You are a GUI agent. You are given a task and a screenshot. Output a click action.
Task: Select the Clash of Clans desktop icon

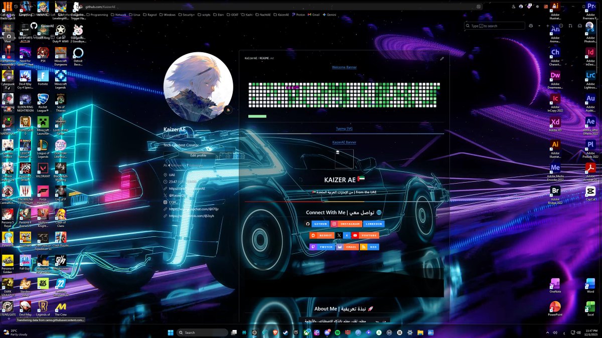[61, 217]
